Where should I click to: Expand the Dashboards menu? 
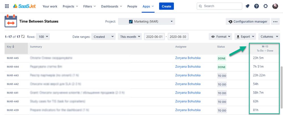[111, 6]
